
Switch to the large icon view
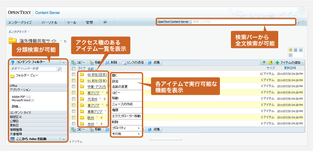point(295,50)
